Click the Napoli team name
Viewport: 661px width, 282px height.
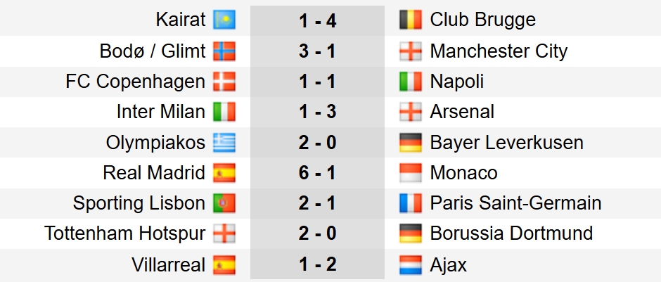pos(456,82)
